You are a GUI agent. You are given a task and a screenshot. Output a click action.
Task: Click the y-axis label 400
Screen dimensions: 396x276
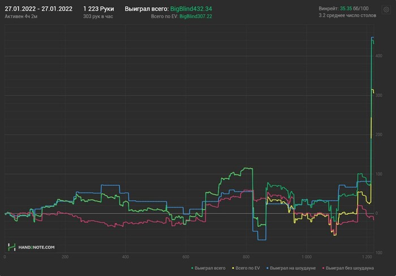379,56
